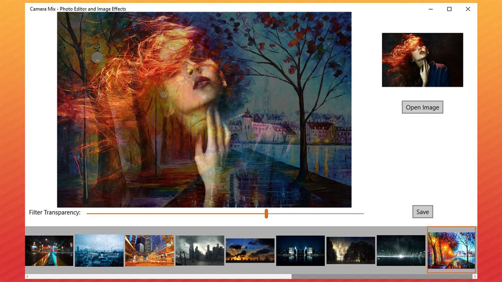Select the colorful autumn painting filter thumbnail
Viewport: 502px width, 282px height.
tap(451, 250)
